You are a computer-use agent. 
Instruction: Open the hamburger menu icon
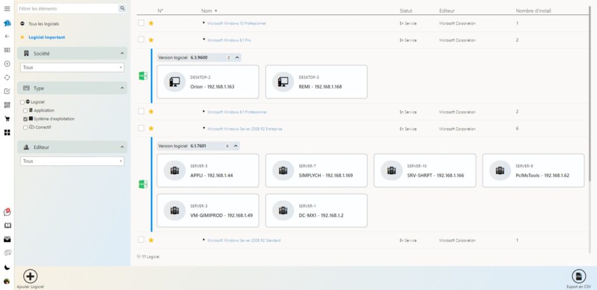click(x=7, y=9)
